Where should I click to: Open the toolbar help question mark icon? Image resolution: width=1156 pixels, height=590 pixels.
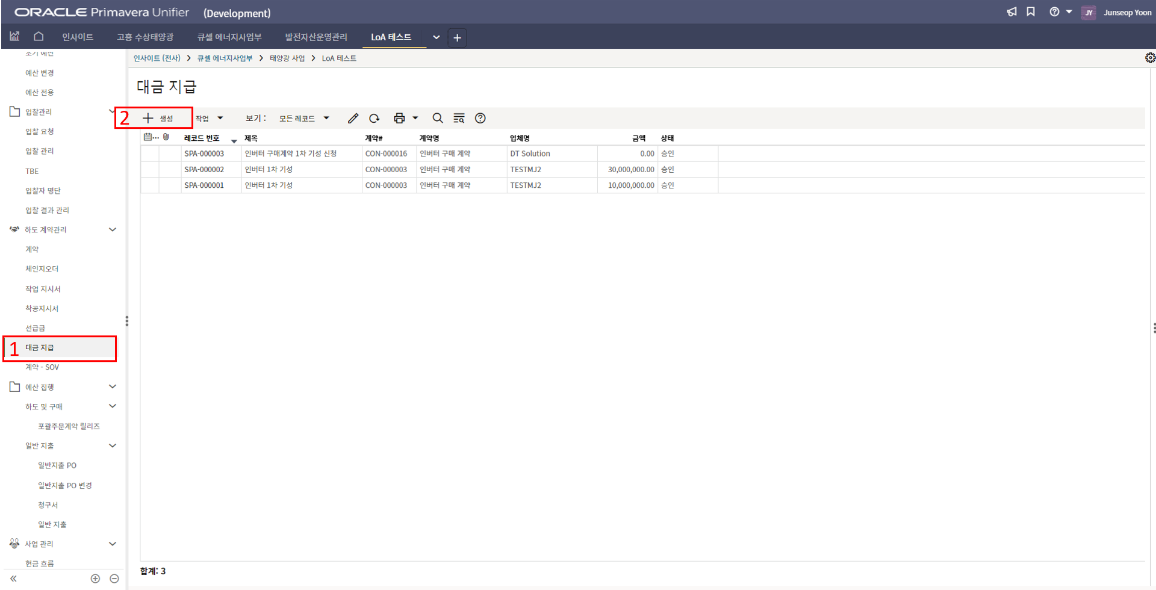(480, 119)
